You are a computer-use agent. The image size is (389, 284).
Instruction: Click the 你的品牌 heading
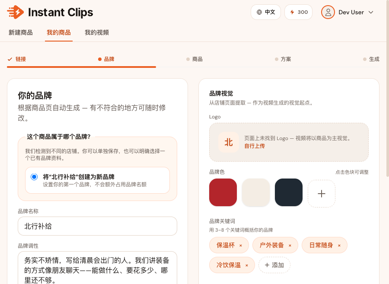point(35,96)
